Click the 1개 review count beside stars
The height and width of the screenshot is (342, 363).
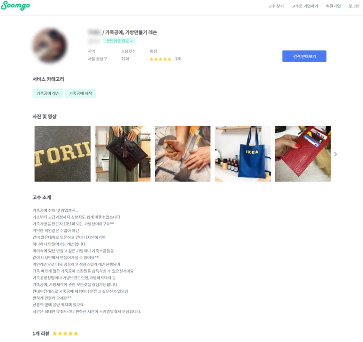pyautogui.click(x=178, y=59)
